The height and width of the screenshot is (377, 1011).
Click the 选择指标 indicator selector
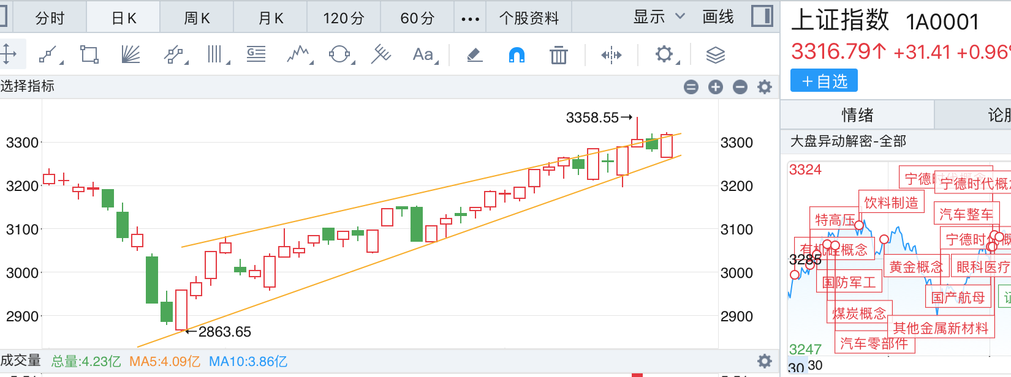click(28, 86)
